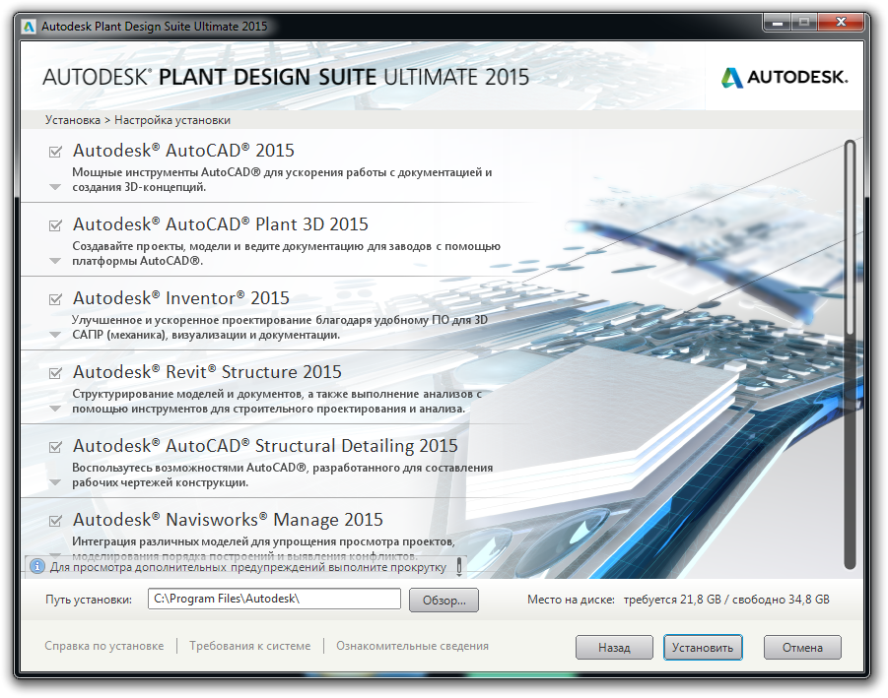
Task: Click the Autodesk app icon in title bar
Action: coord(29,27)
